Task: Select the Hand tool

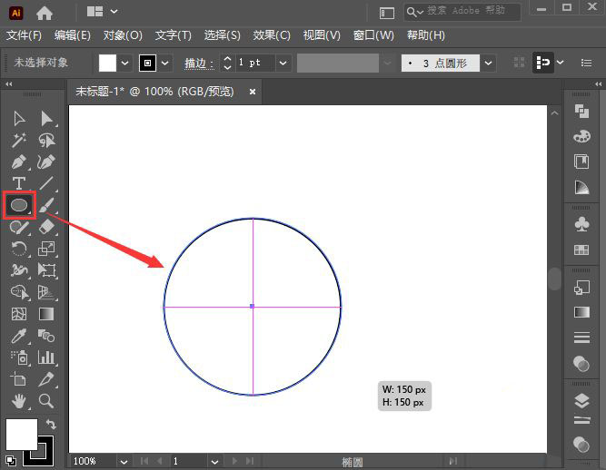Action: pyautogui.click(x=19, y=401)
